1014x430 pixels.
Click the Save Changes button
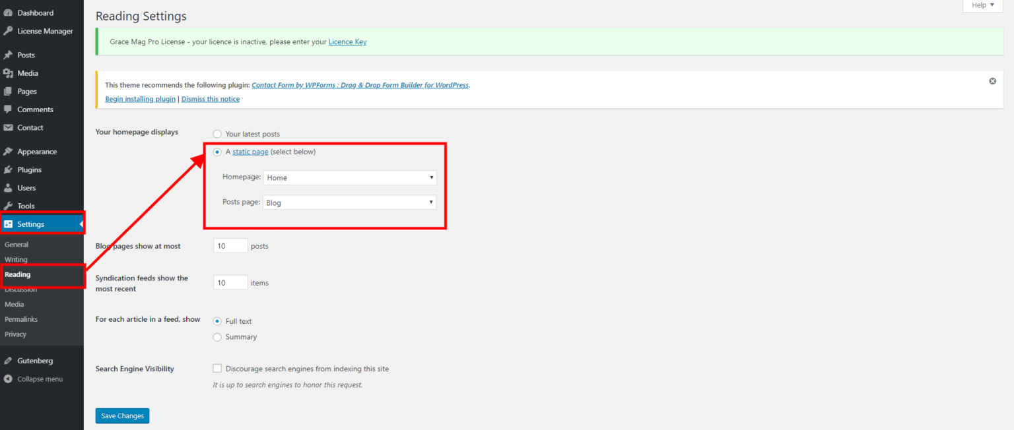pos(122,416)
